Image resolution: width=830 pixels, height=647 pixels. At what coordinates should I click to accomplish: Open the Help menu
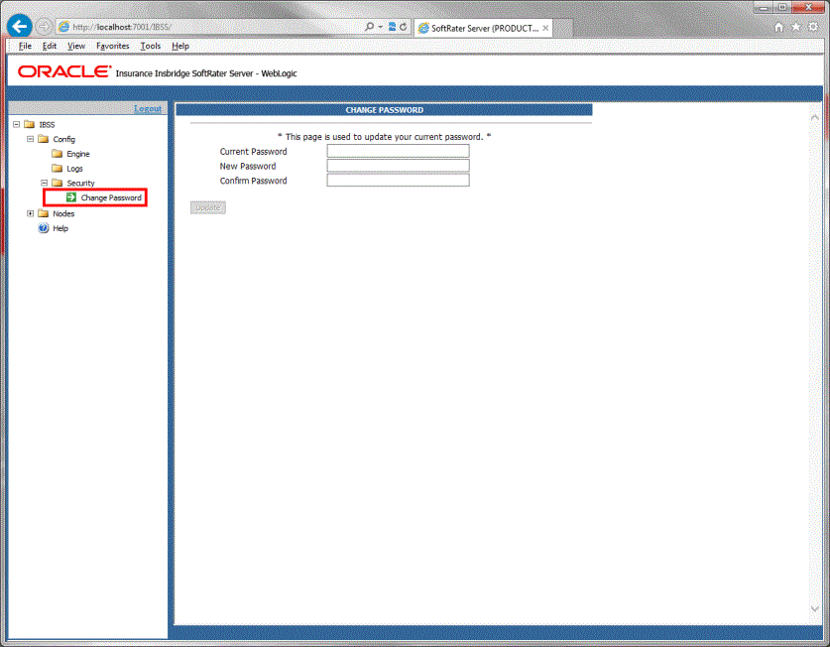(179, 46)
